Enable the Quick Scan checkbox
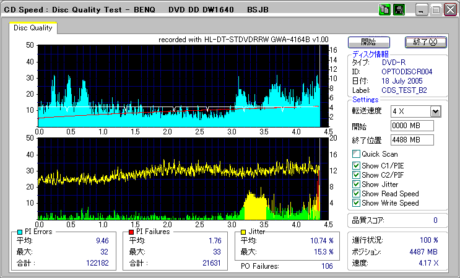The image size is (460, 278). [356, 154]
